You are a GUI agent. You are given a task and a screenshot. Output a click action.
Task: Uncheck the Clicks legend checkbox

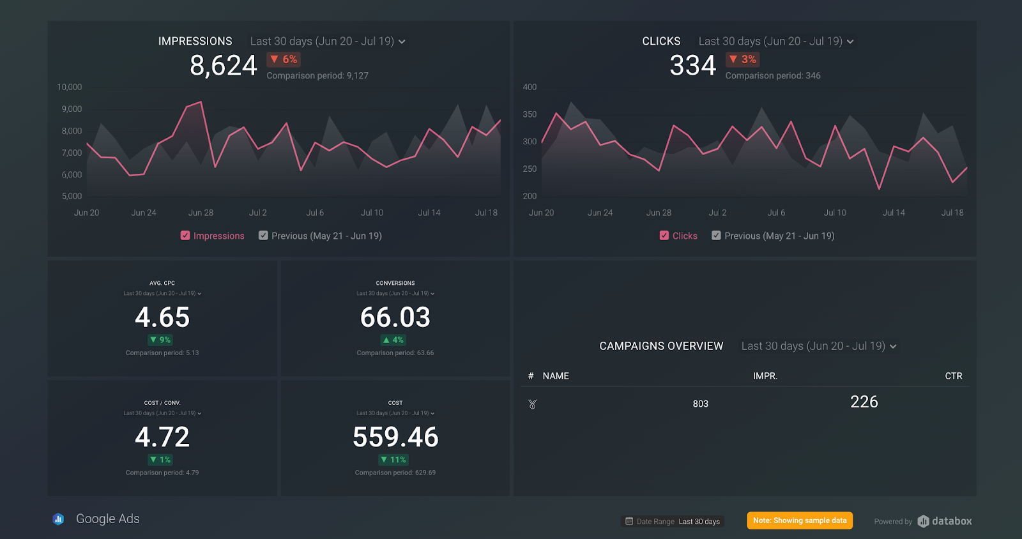point(664,236)
